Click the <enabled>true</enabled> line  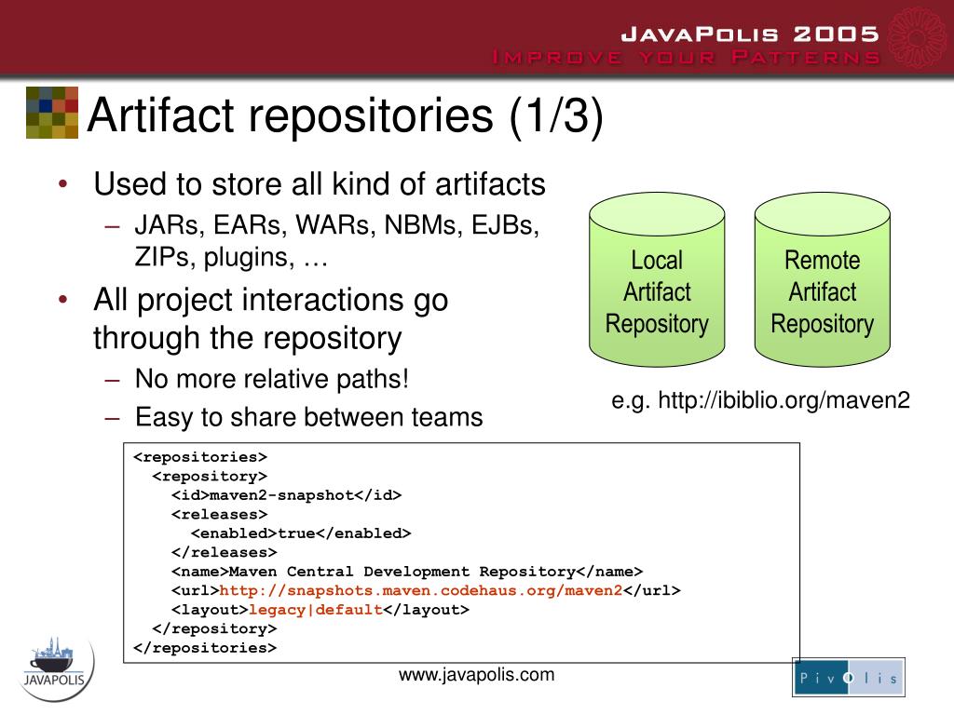coord(301,533)
